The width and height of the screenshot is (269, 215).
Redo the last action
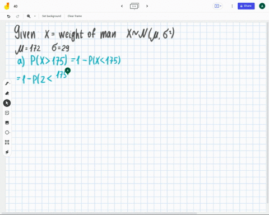pyautogui.click(x=17, y=16)
